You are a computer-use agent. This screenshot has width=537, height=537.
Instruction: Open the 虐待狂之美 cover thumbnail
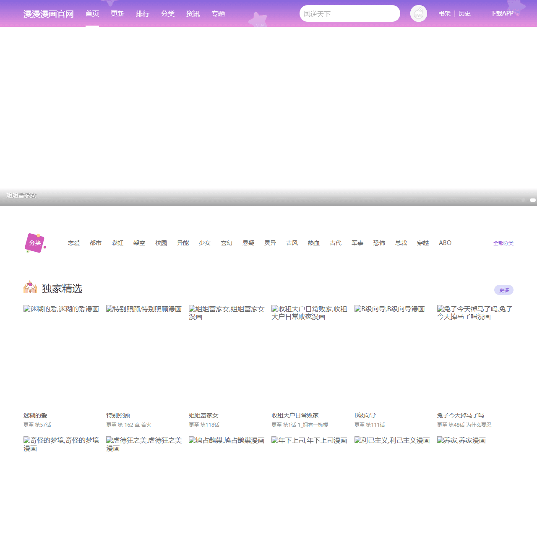click(144, 487)
